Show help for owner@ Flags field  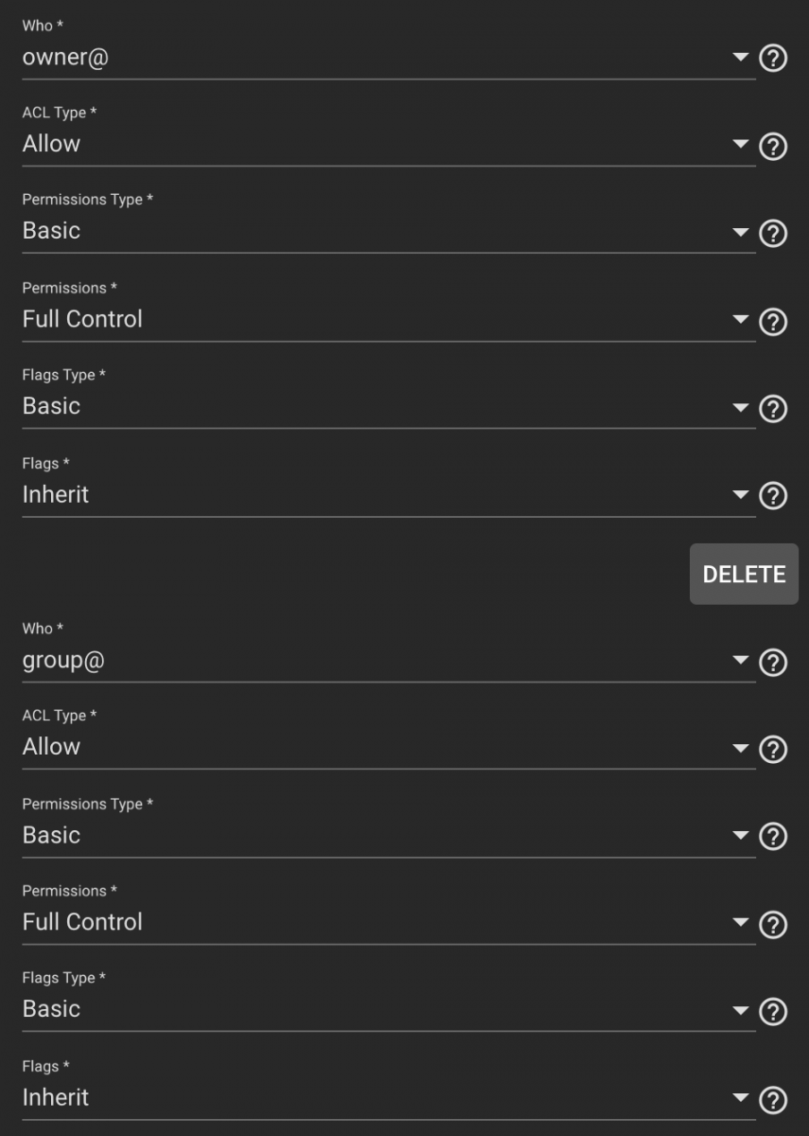click(773, 496)
